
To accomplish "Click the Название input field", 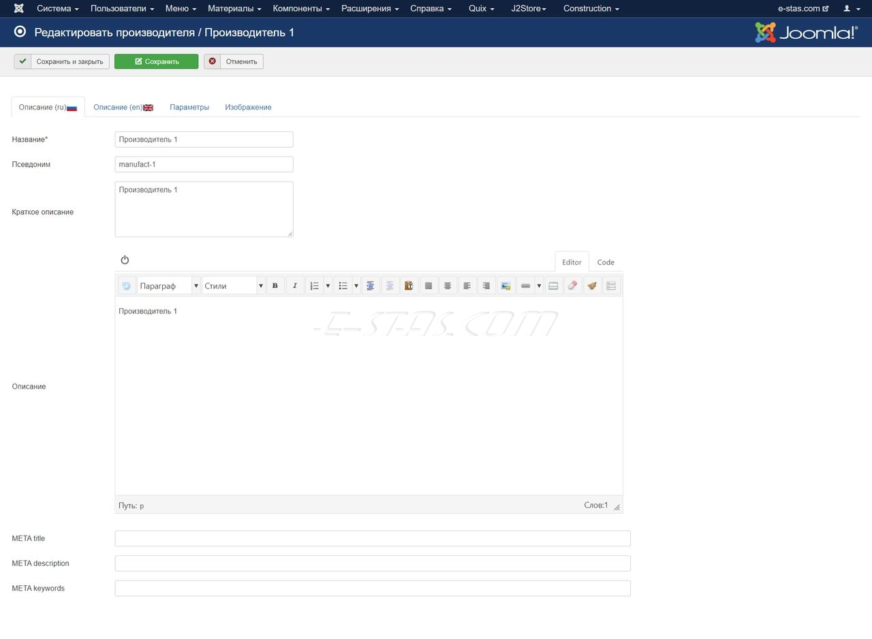I will [204, 140].
